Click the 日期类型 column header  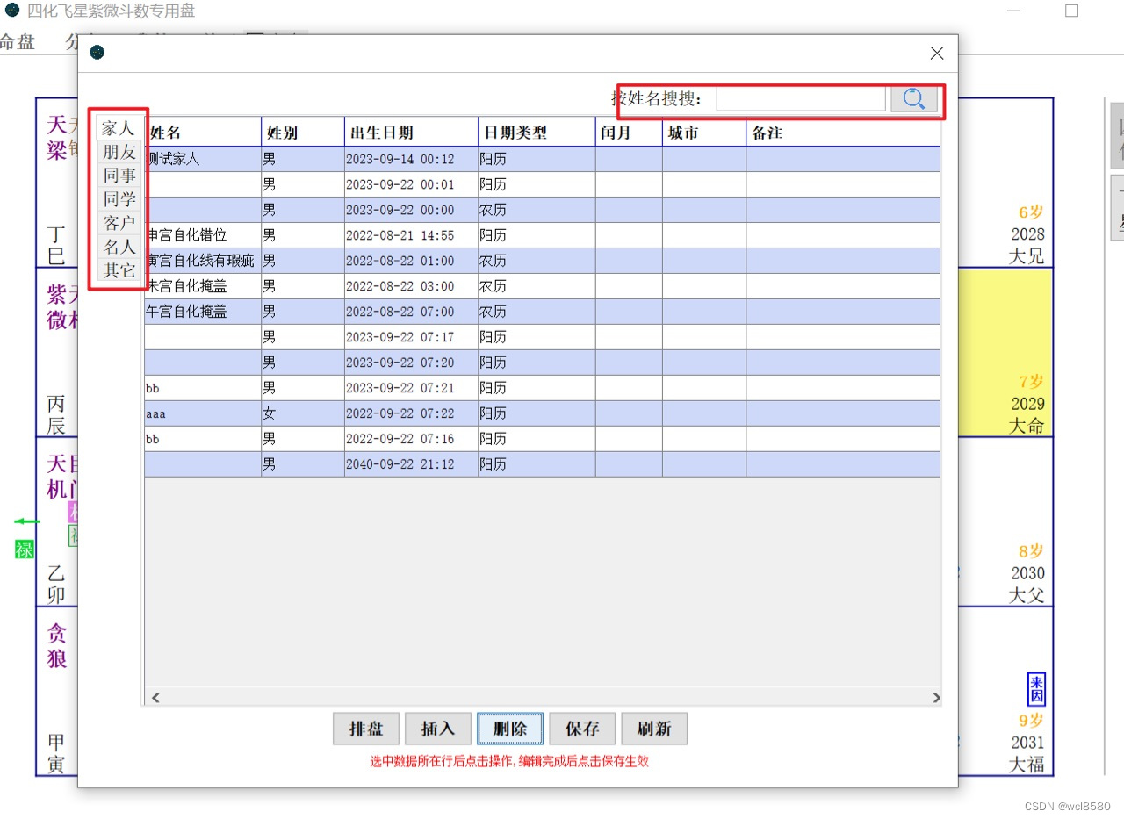pos(537,133)
